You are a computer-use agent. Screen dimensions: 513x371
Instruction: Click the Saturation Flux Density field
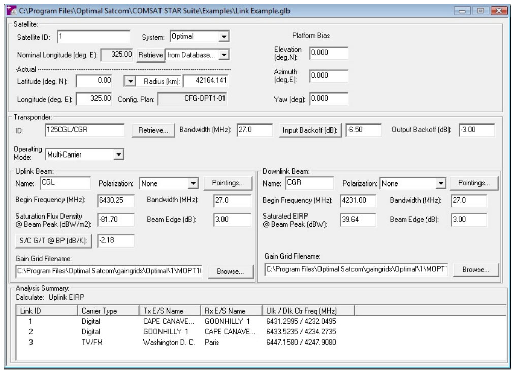click(116, 220)
